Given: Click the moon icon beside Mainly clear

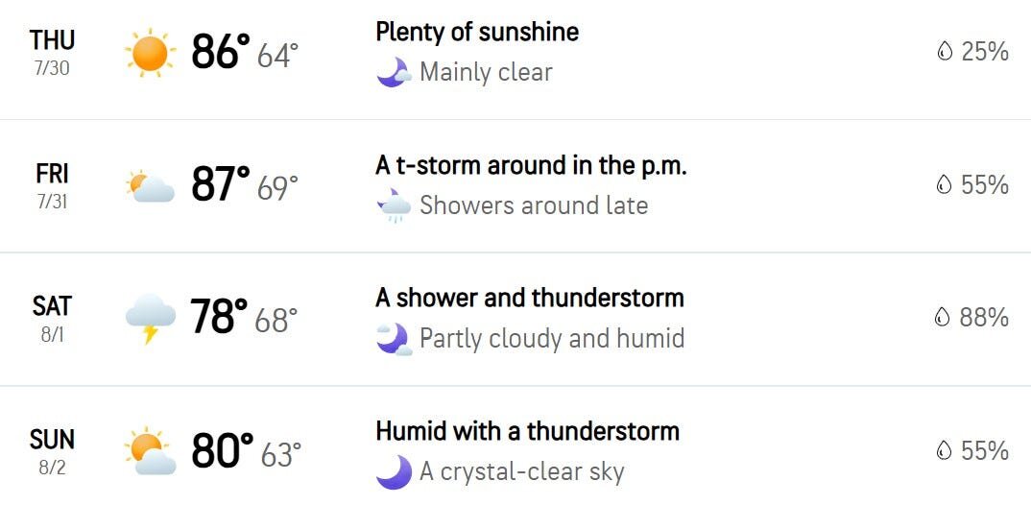Looking at the screenshot, I should click(x=394, y=73).
